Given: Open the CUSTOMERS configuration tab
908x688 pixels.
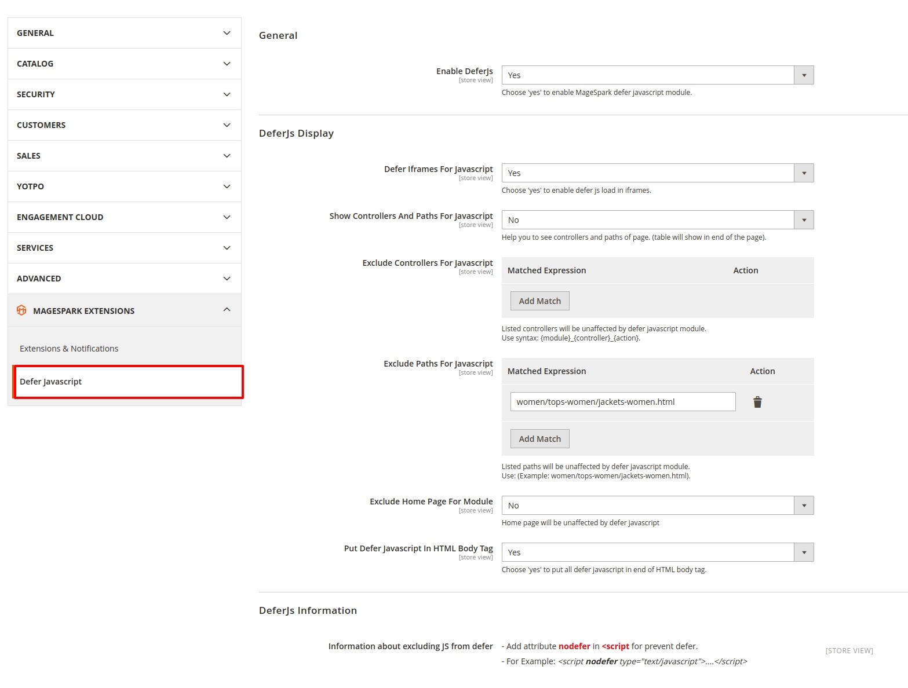Looking at the screenshot, I should (125, 125).
